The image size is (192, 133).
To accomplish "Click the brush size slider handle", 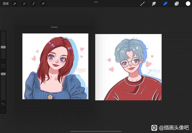I will pyautogui.click(x=3, y=47).
